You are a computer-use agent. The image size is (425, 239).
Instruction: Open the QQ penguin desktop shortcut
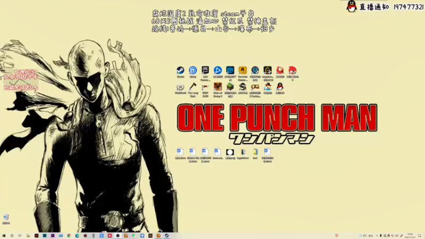tap(280, 89)
